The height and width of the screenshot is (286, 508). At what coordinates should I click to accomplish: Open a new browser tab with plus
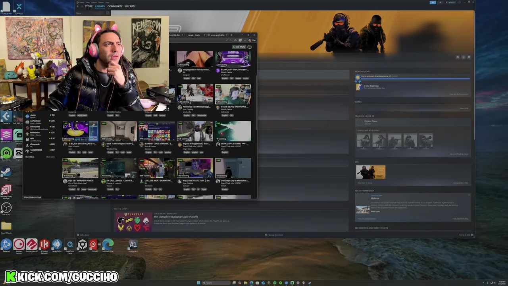(x=232, y=35)
